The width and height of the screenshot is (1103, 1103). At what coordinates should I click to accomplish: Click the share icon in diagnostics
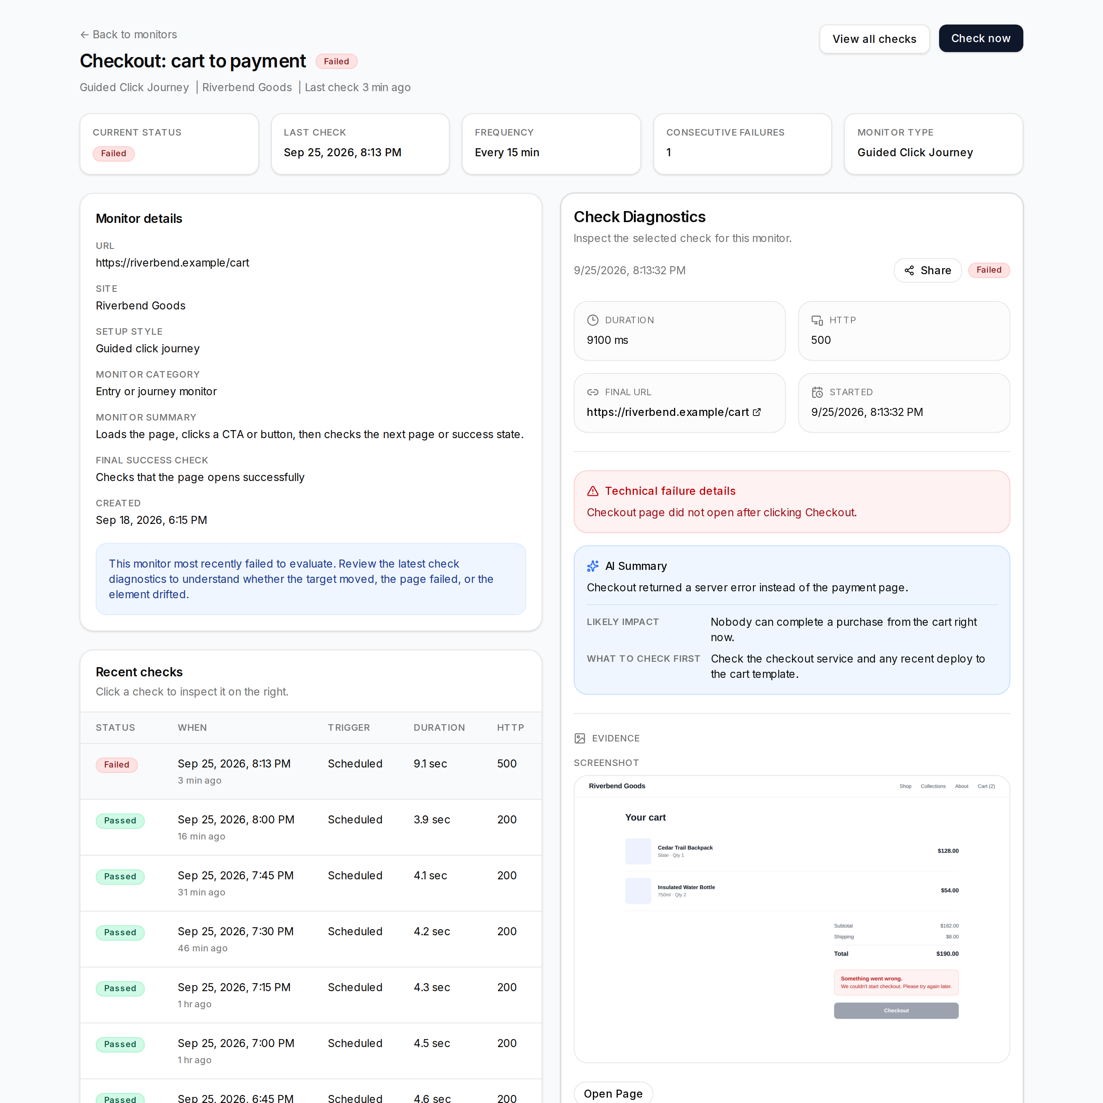coord(909,271)
